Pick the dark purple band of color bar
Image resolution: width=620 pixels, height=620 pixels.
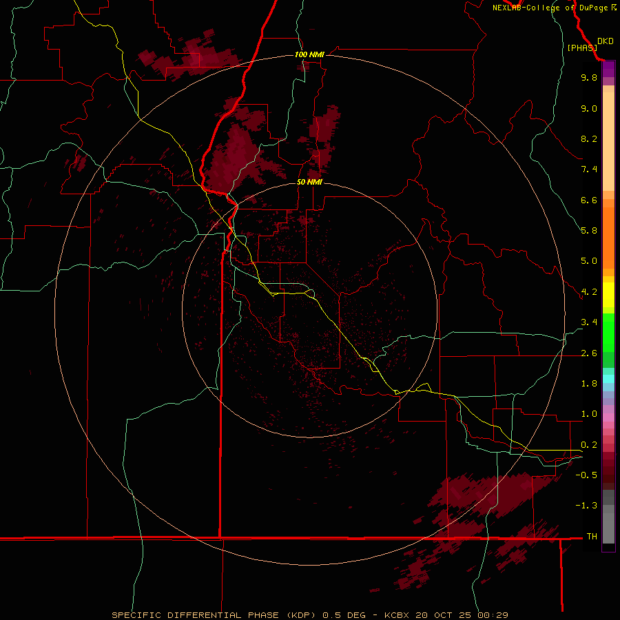coord(608,69)
